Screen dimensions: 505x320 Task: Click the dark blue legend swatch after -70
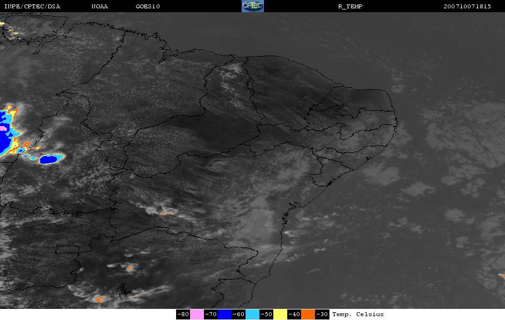pyautogui.click(x=225, y=314)
